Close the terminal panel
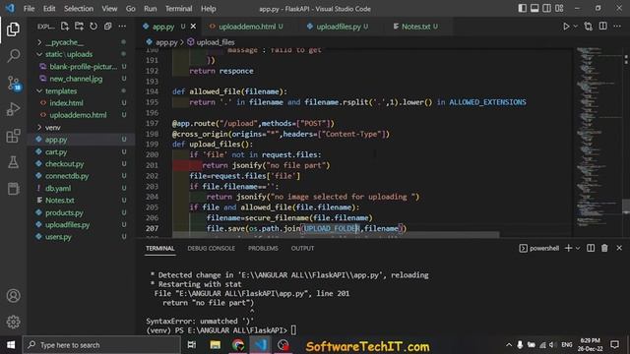Viewport: 630px width, 354px height. [x=619, y=249]
